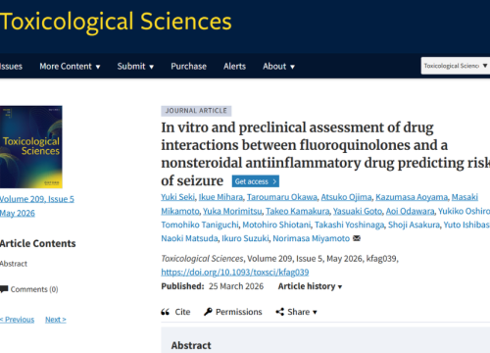Image resolution: width=490 pixels, height=353 pixels.
Task: Click the JOURNAL ARTICLE label
Action: pyautogui.click(x=196, y=111)
